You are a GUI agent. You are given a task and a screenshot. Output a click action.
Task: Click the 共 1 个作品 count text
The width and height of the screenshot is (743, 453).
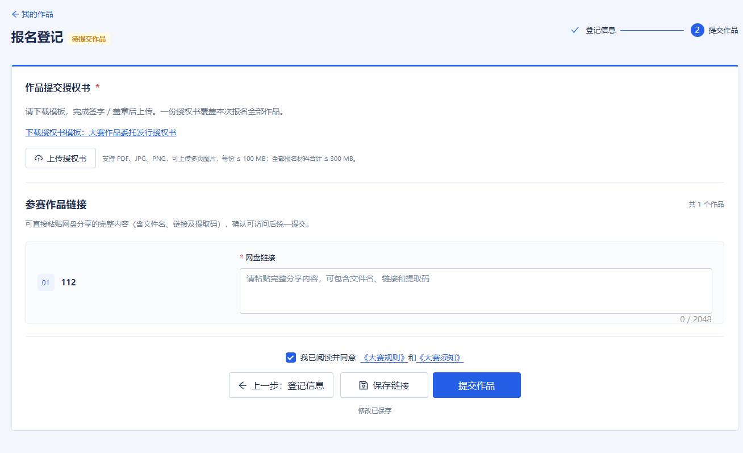[x=706, y=205]
